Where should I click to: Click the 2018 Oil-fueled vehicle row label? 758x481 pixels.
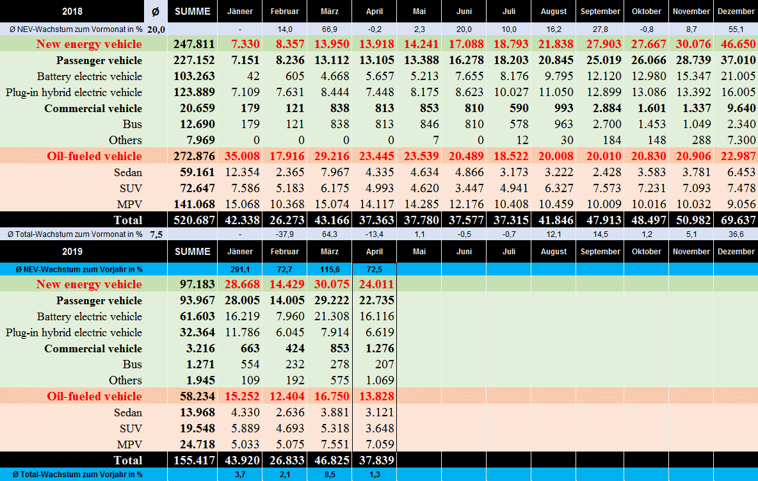coord(94,156)
